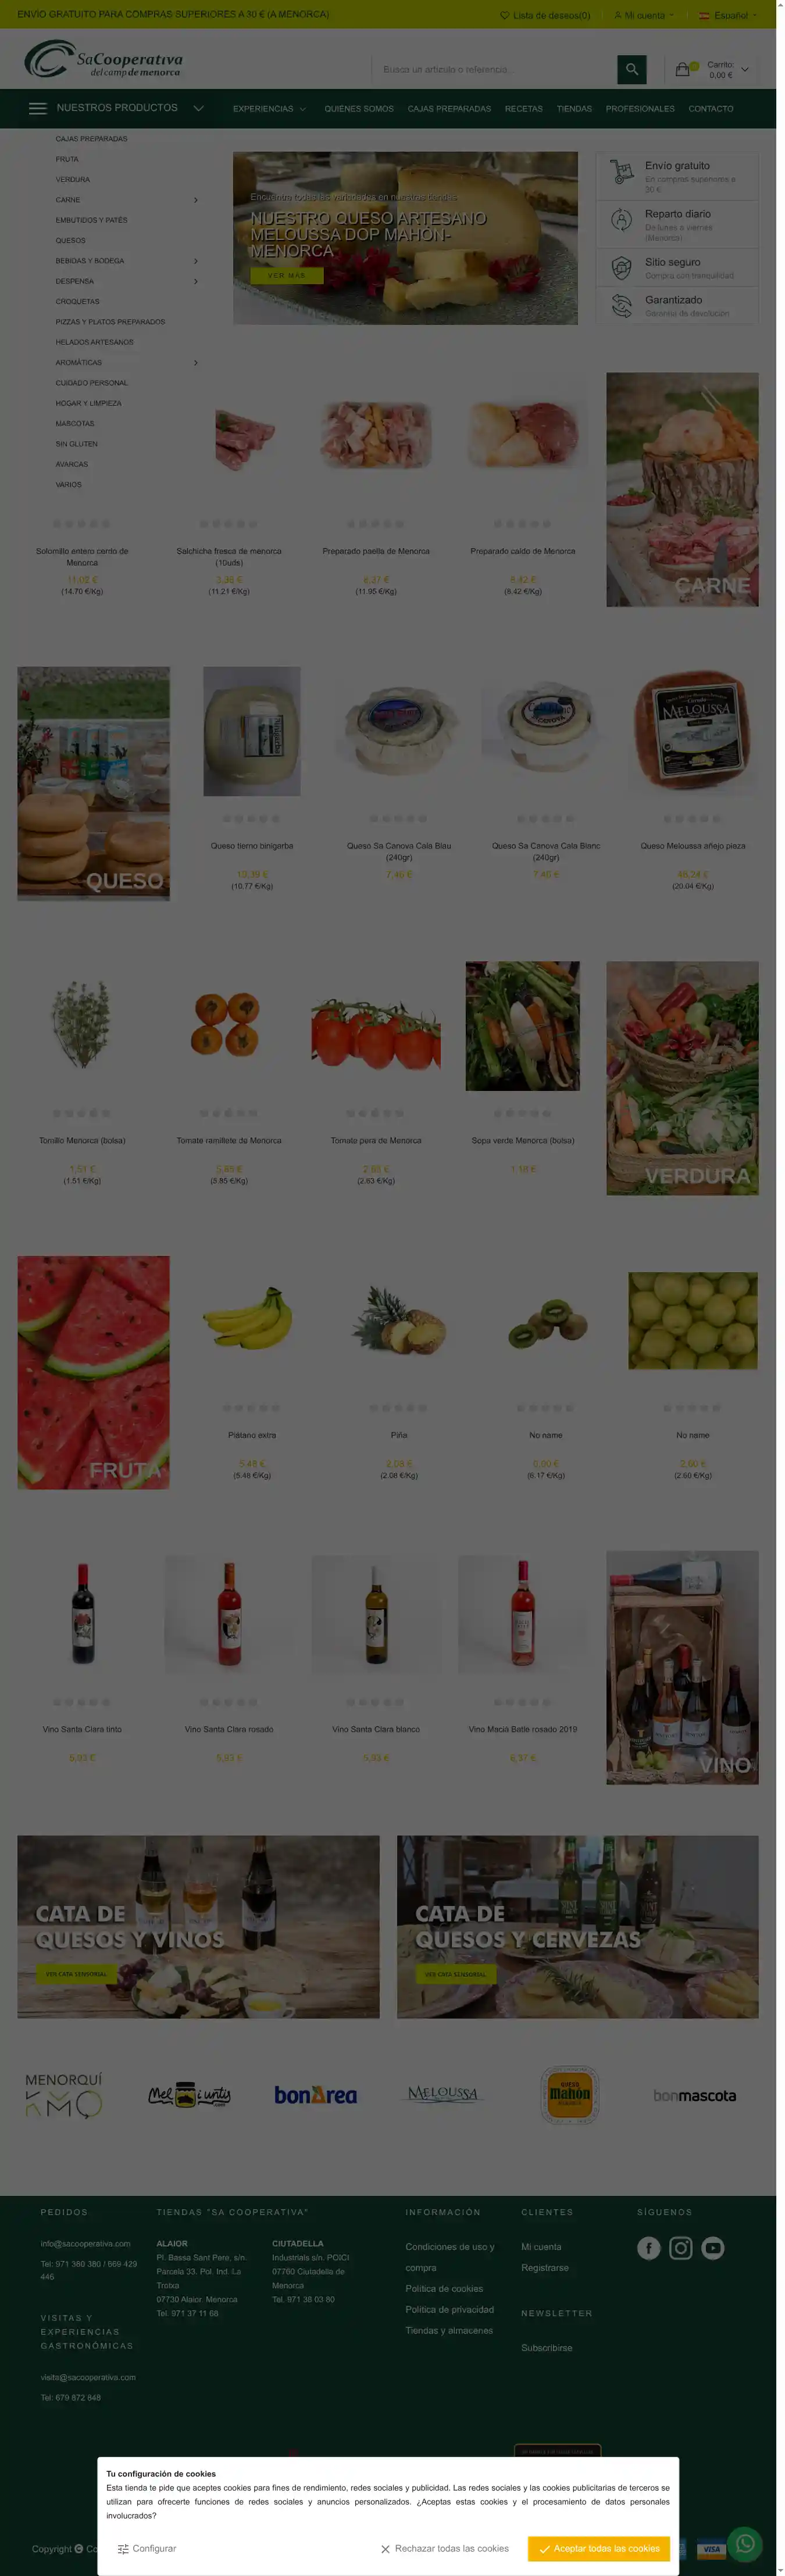Click the hamburger menu icon
Screen dimensions: 785x2576
click(x=38, y=108)
